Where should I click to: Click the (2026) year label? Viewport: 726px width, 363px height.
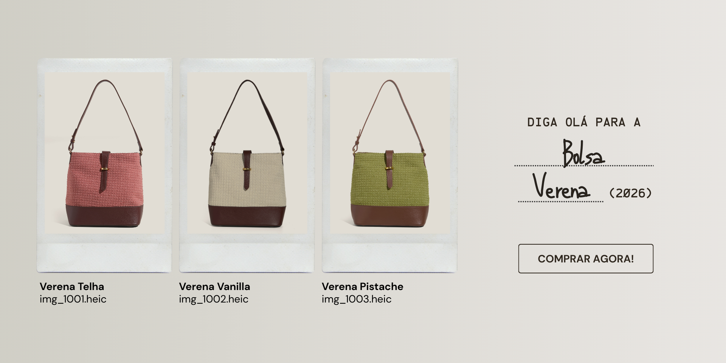point(630,193)
